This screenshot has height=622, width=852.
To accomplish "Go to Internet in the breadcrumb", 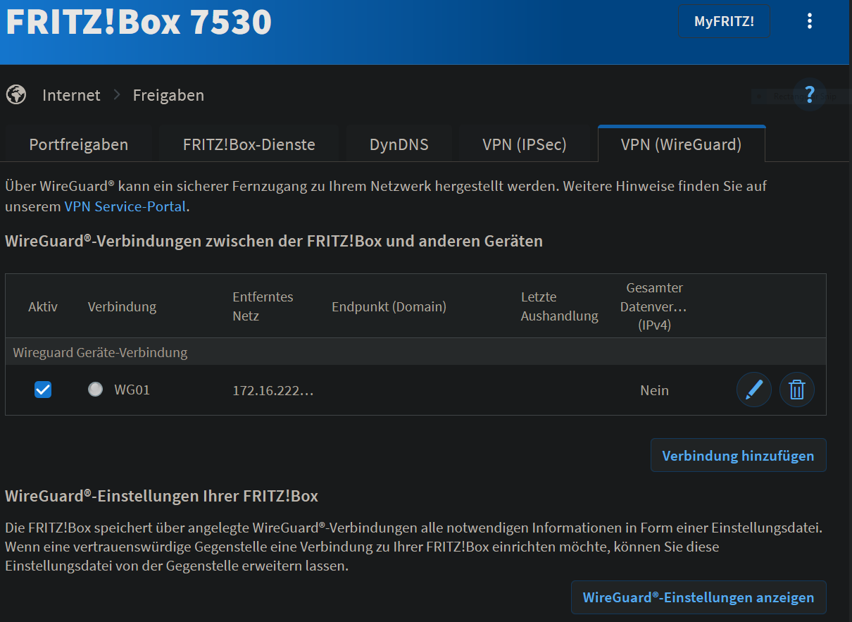I will (x=71, y=95).
